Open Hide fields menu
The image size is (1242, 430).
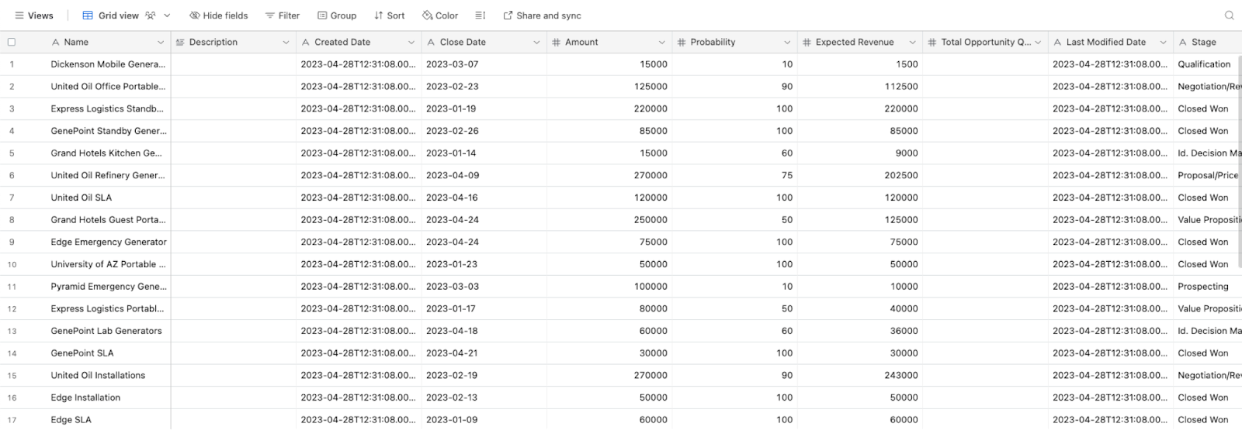(x=219, y=15)
